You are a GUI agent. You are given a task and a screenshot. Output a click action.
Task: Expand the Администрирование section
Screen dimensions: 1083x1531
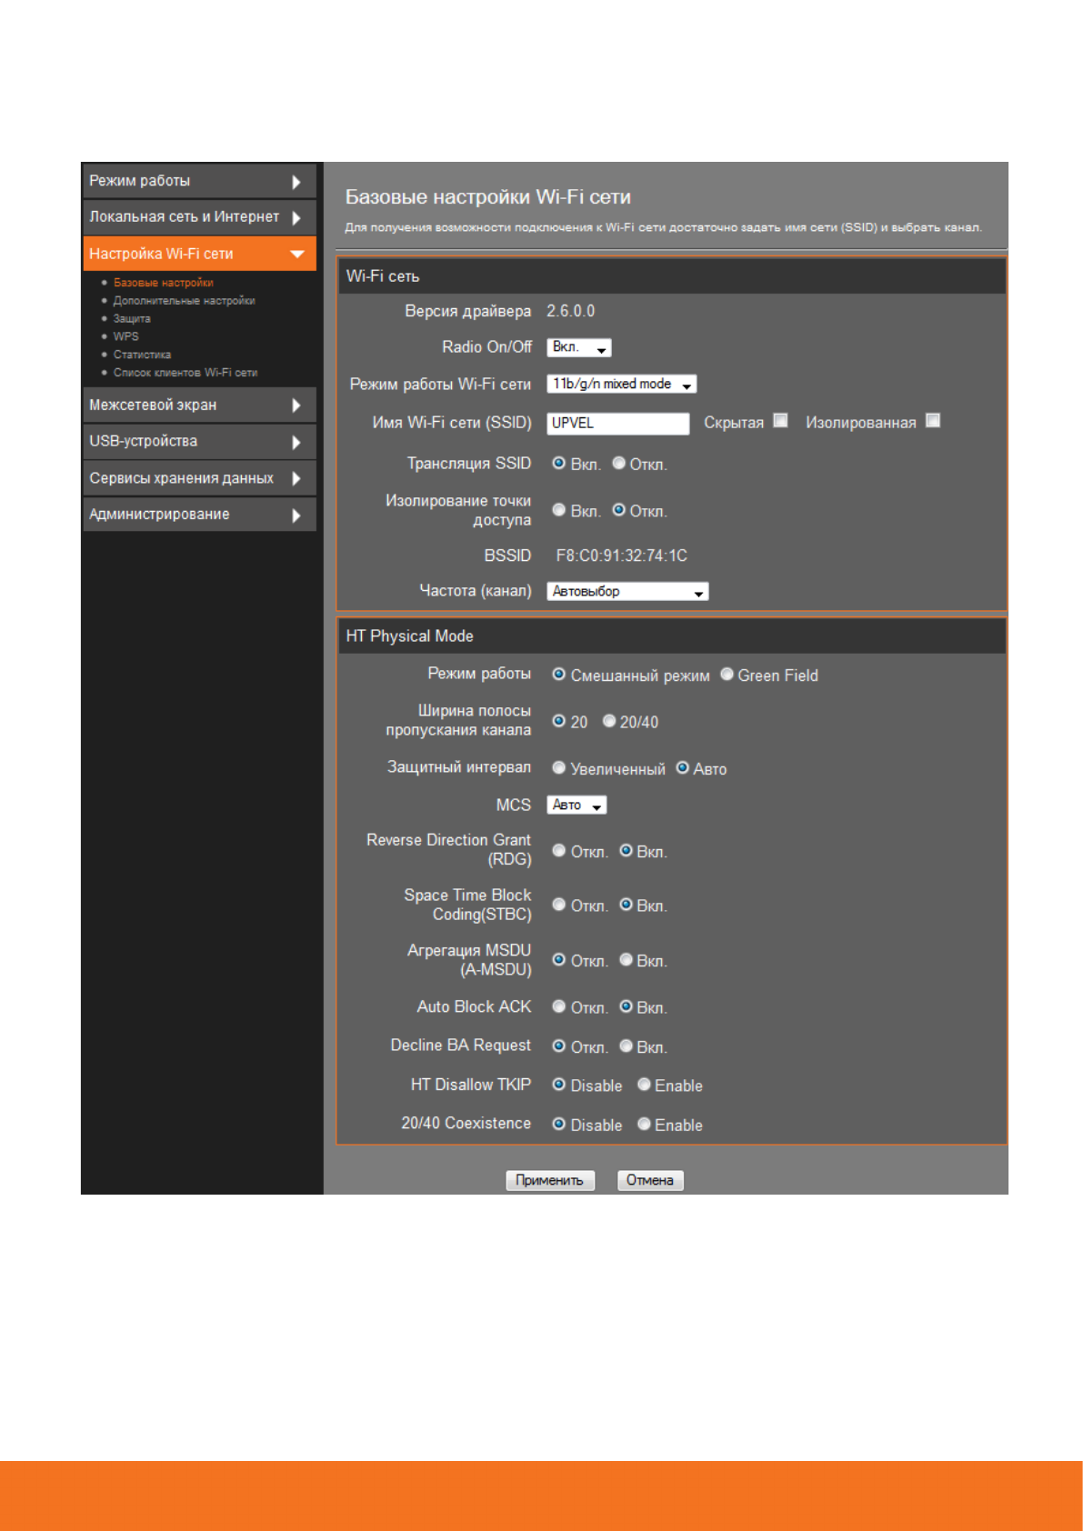(198, 515)
